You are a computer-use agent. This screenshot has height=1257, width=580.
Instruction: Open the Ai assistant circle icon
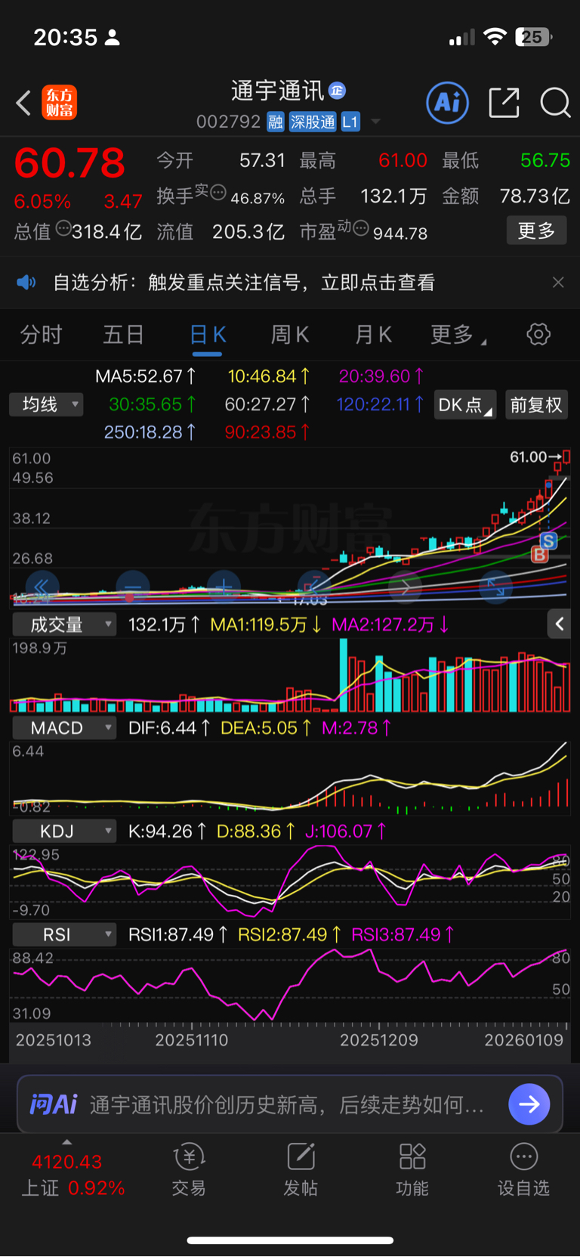[448, 103]
